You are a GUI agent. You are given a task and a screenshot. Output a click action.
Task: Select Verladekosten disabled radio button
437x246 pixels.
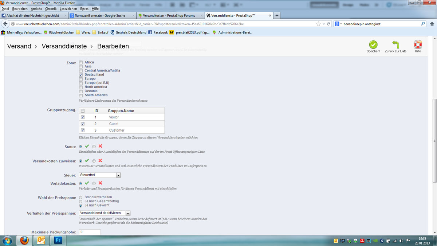94,184
